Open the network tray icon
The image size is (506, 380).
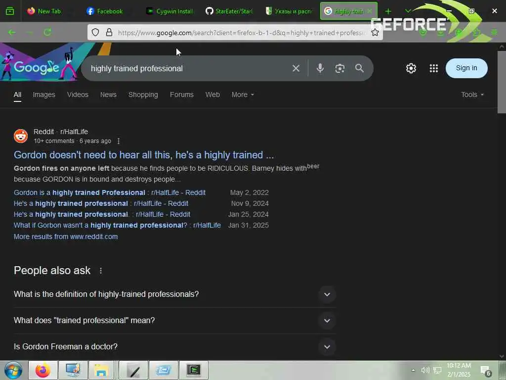point(437,370)
